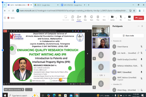This screenshot has height=97, width=146.
Task: Collapse the Presenters section
Action: [x=112, y=41]
